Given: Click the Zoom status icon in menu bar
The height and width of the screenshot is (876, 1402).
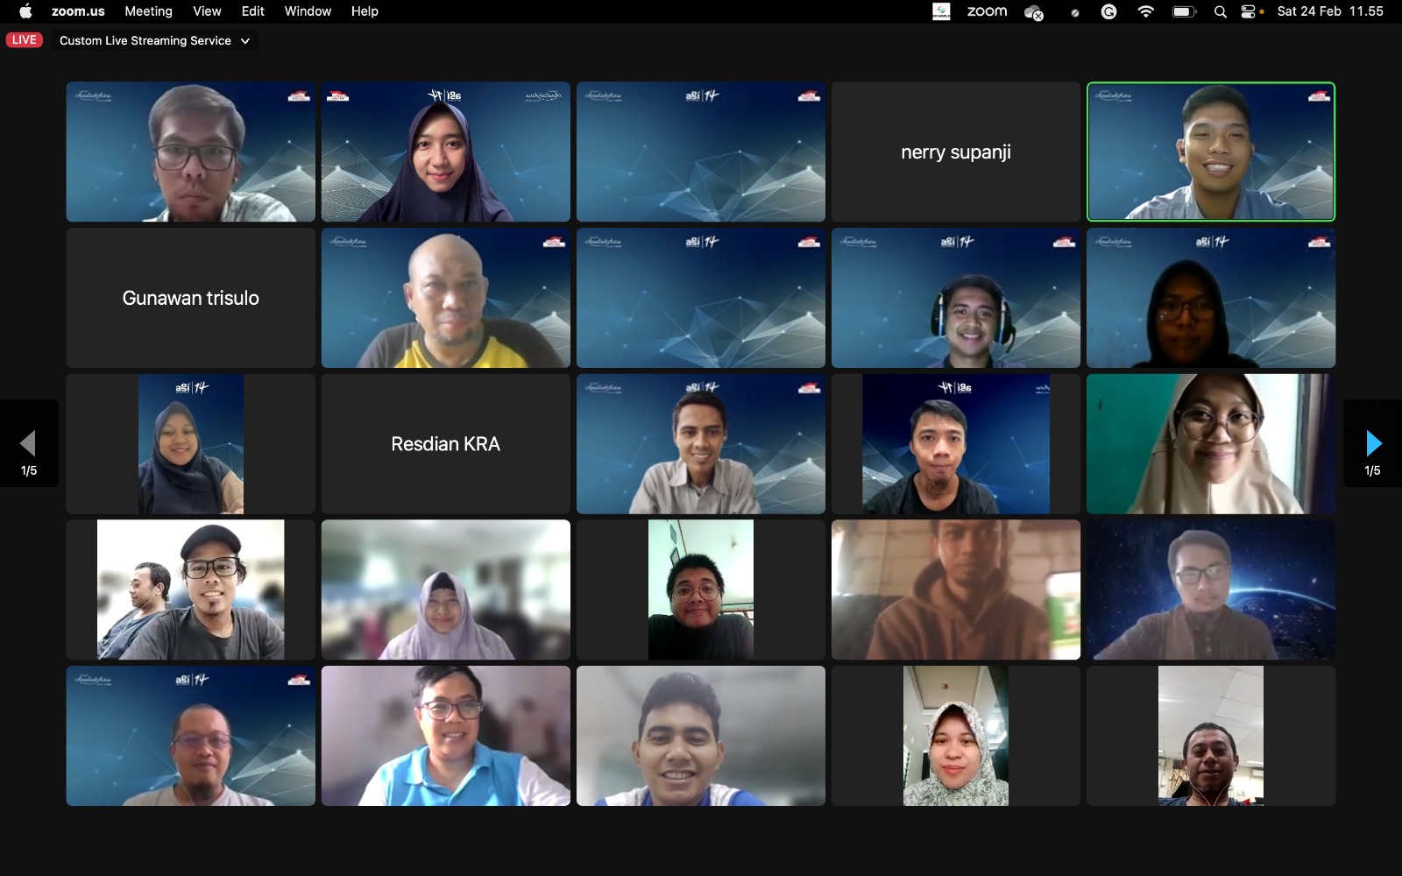Looking at the screenshot, I should click(987, 11).
